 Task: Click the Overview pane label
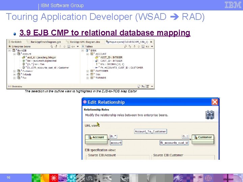(17, 87)
